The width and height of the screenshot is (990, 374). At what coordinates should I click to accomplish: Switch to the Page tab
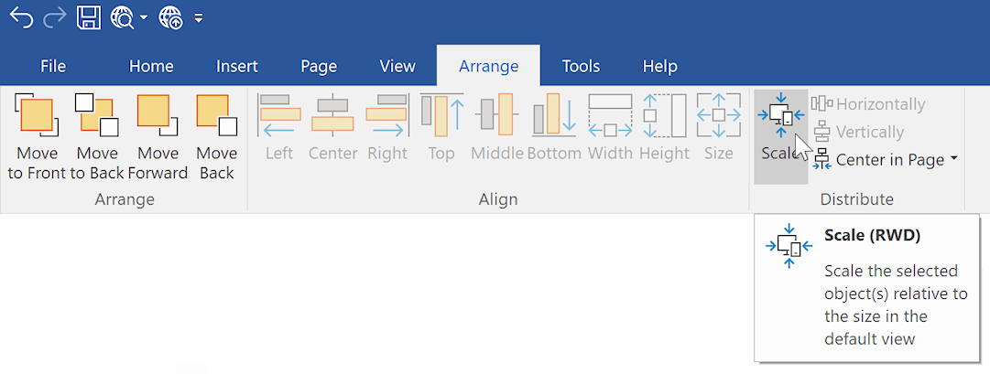pos(319,66)
